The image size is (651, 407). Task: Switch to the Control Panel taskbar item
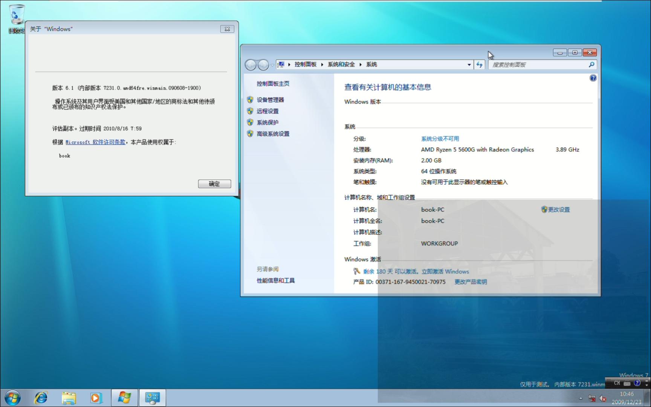pyautogui.click(x=153, y=398)
